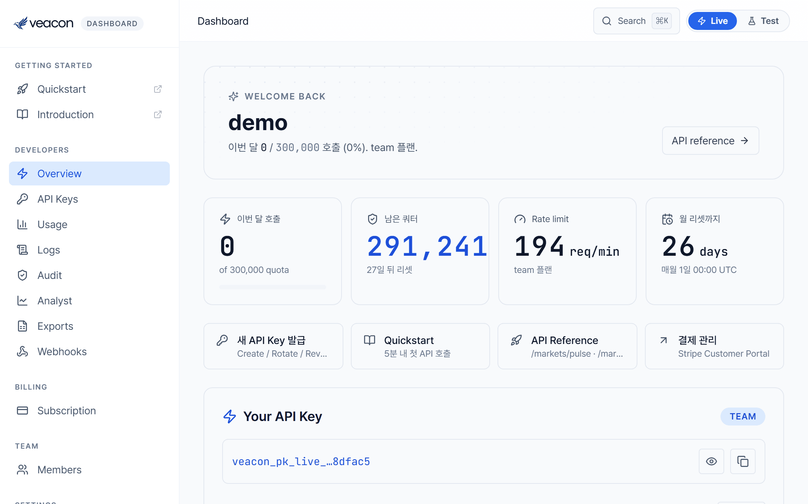Click the Quickstart rocket icon in sidebar
The width and height of the screenshot is (808, 504).
coord(22,89)
